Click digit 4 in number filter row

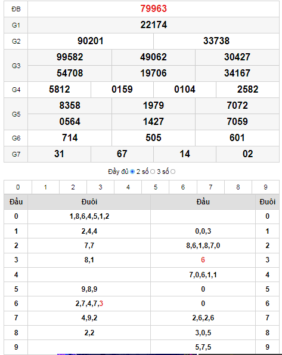[128, 187]
